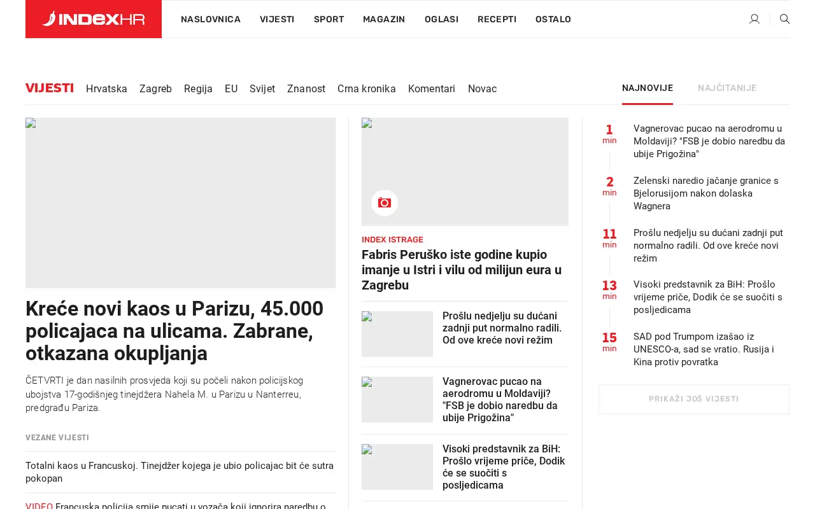This screenshot has width=815, height=509.
Task: Click the red VIJESTI section heading
Action: coord(50,88)
